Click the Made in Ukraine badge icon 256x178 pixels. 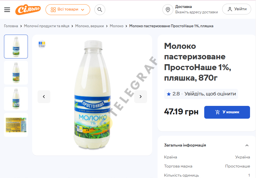pyautogui.click(x=42, y=44)
